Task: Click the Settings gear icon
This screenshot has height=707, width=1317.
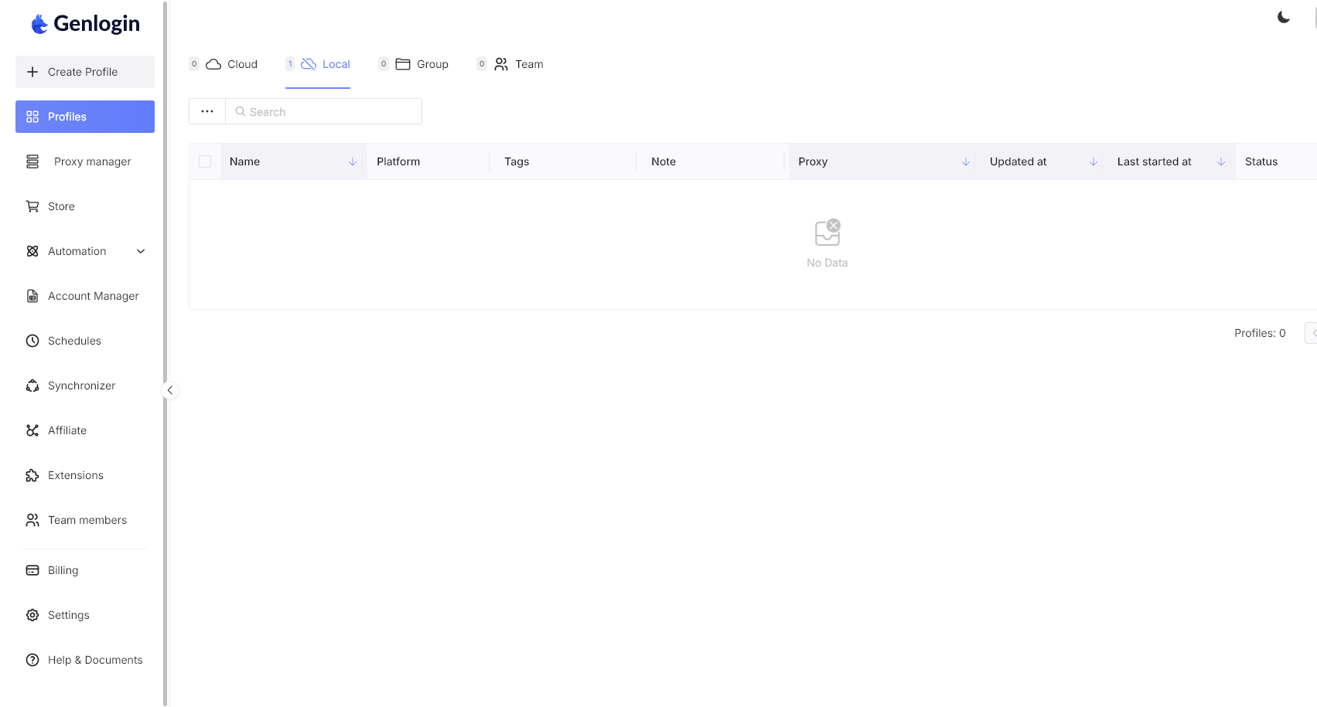Action: click(32, 615)
